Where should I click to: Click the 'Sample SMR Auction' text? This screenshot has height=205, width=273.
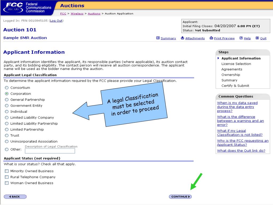tap(25, 38)
